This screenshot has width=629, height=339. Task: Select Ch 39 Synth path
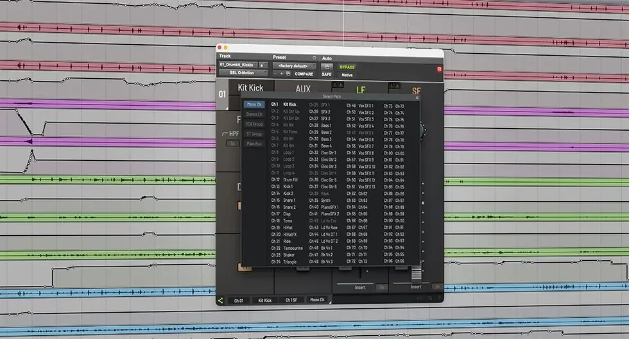[320, 201]
